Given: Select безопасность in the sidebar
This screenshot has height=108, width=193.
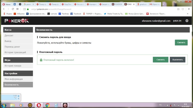Looking at the screenshot, I should click(x=18, y=85).
